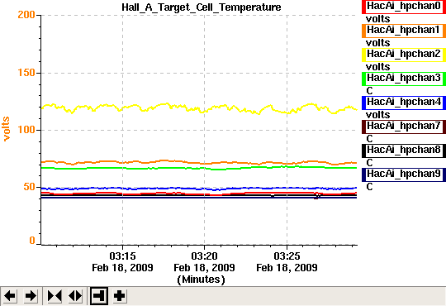Click the compress time axis icon
Screen dimensions: 446x306
[x=55, y=296]
